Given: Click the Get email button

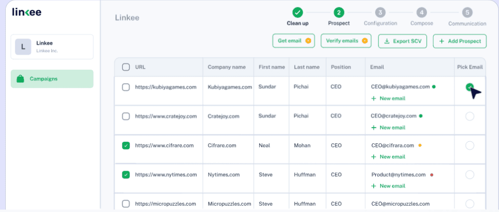Looking at the screenshot, I should pos(293,41).
